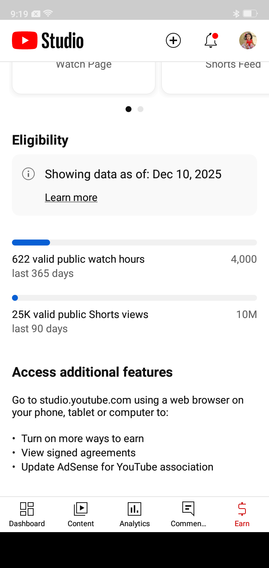Tap the watch hours progress bar
The height and width of the screenshot is (568, 269).
tap(134, 243)
